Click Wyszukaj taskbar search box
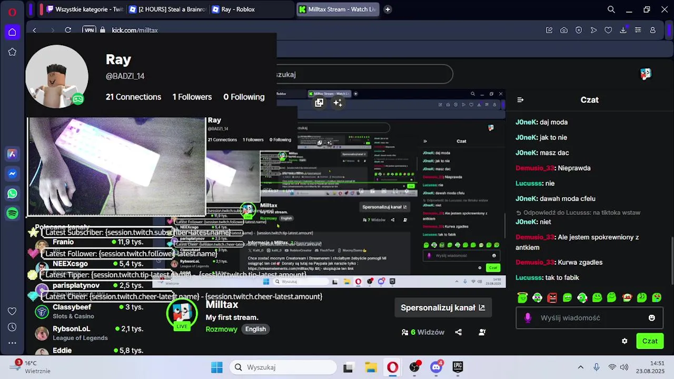This screenshot has height=379, width=674. tap(283, 367)
